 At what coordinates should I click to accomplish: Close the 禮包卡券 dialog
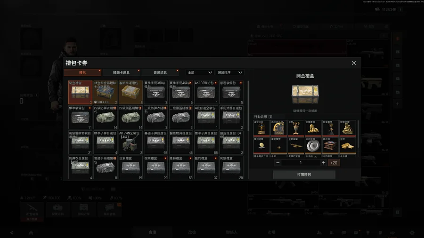tap(354, 63)
